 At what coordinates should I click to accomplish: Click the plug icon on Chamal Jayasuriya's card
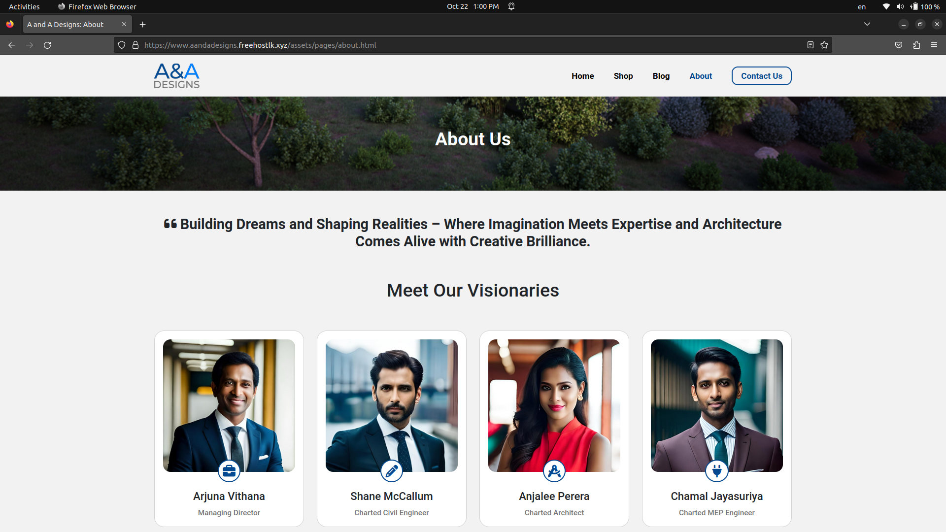(717, 471)
